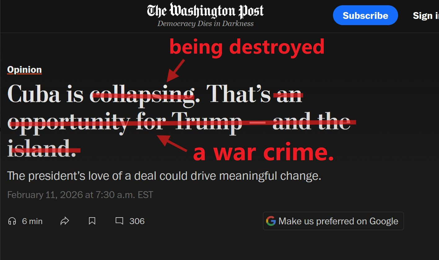This screenshot has height=260, width=439.
Task: Click the 6 min listening time label
Action: [x=32, y=221]
